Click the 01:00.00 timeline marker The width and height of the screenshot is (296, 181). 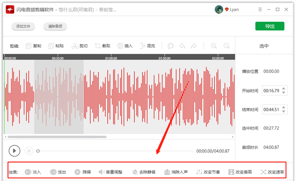(x=111, y=58)
